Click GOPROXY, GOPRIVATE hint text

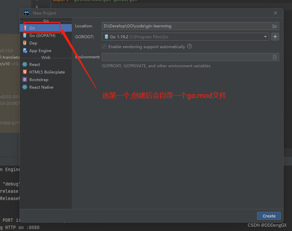click(156, 66)
